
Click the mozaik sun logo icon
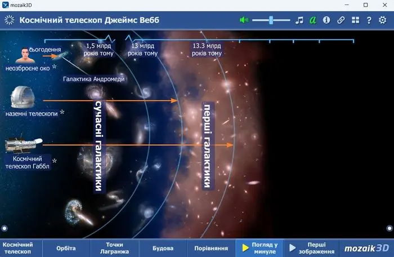click(10, 20)
